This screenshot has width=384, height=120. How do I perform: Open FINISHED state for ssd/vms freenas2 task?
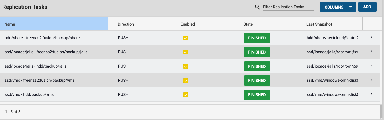click(x=257, y=81)
